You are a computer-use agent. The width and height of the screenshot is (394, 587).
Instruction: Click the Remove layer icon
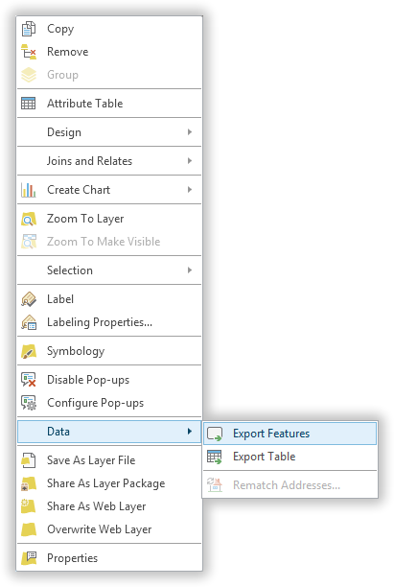tap(29, 52)
